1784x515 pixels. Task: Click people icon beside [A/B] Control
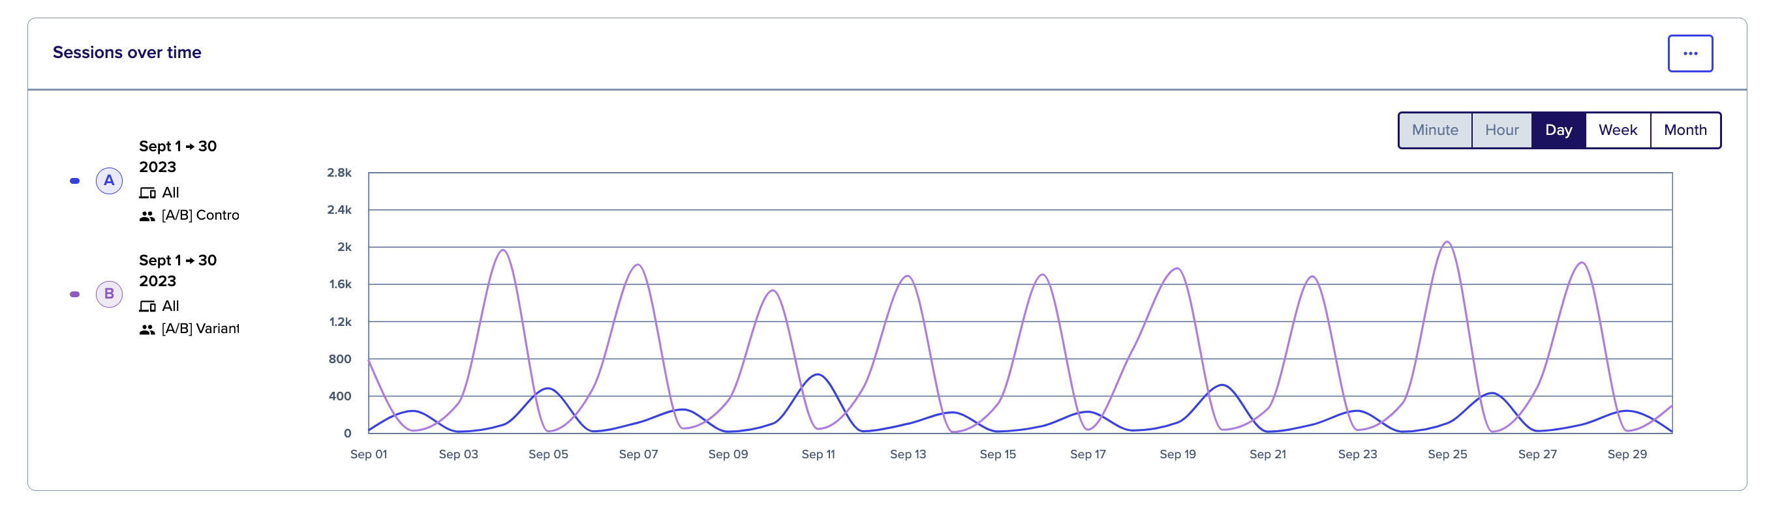(x=147, y=216)
